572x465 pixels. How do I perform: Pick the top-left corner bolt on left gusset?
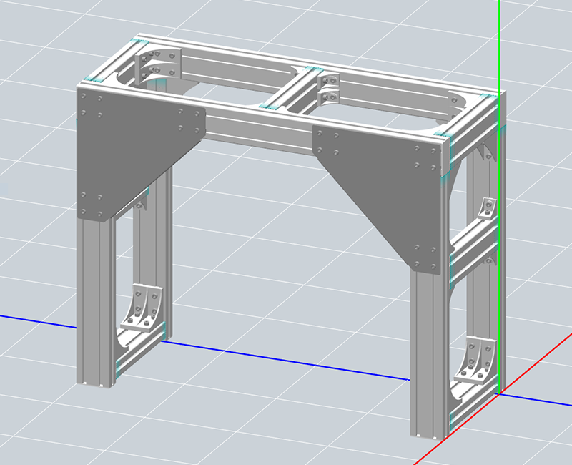tap(85, 97)
